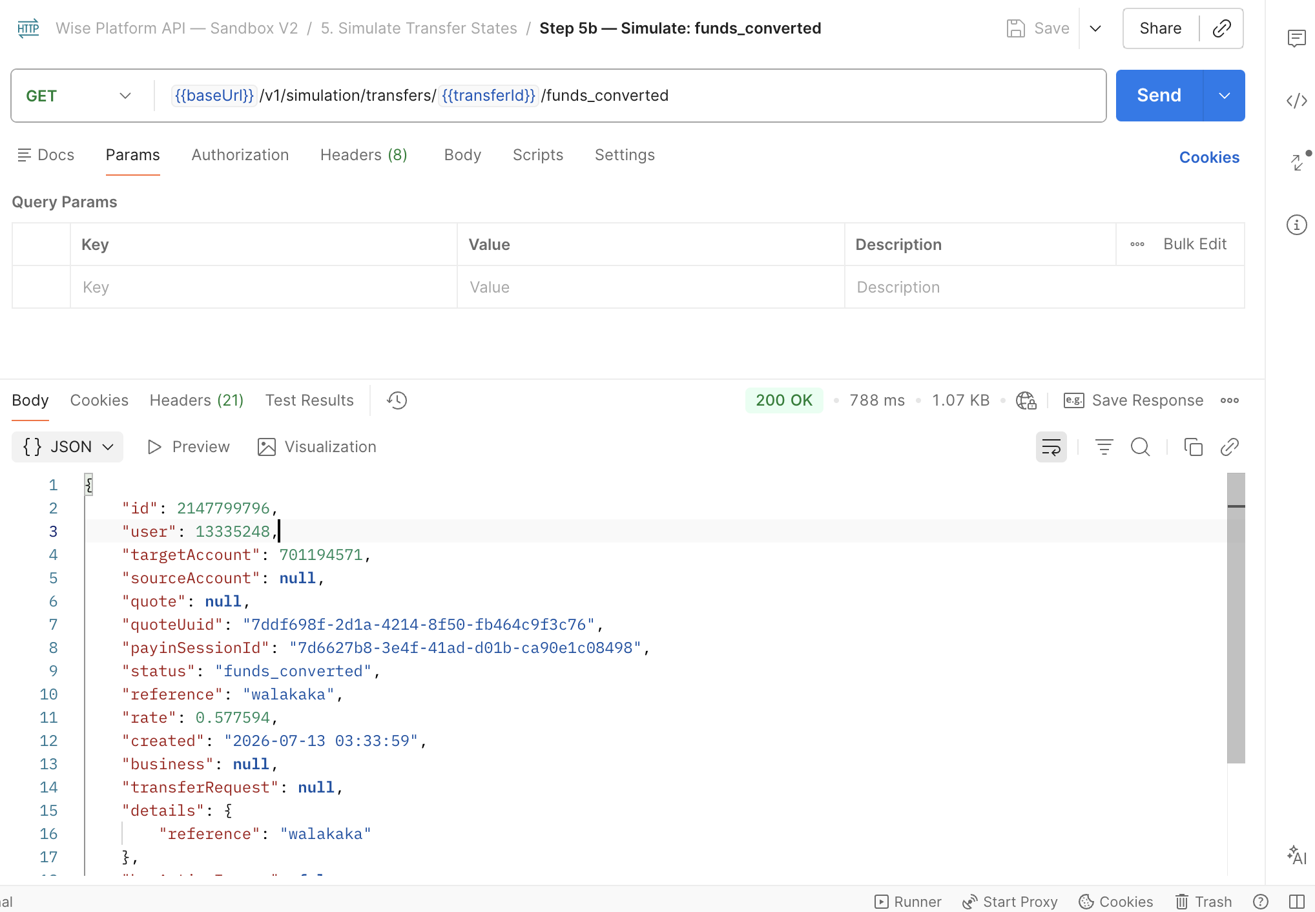The height and width of the screenshot is (912, 1315).
Task: Open the GET method dropdown
Action: [79, 96]
